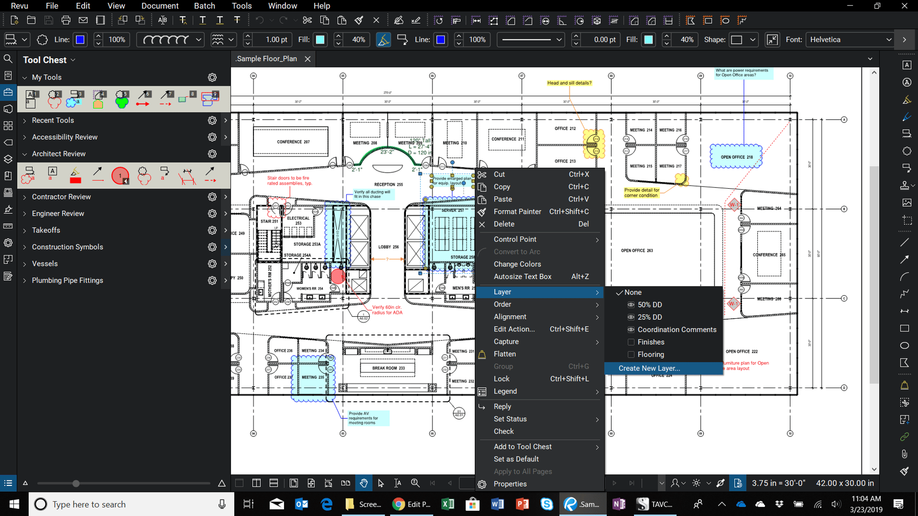Click Create New Layer in the Layer submenu
This screenshot has width=918, height=516.
point(649,368)
